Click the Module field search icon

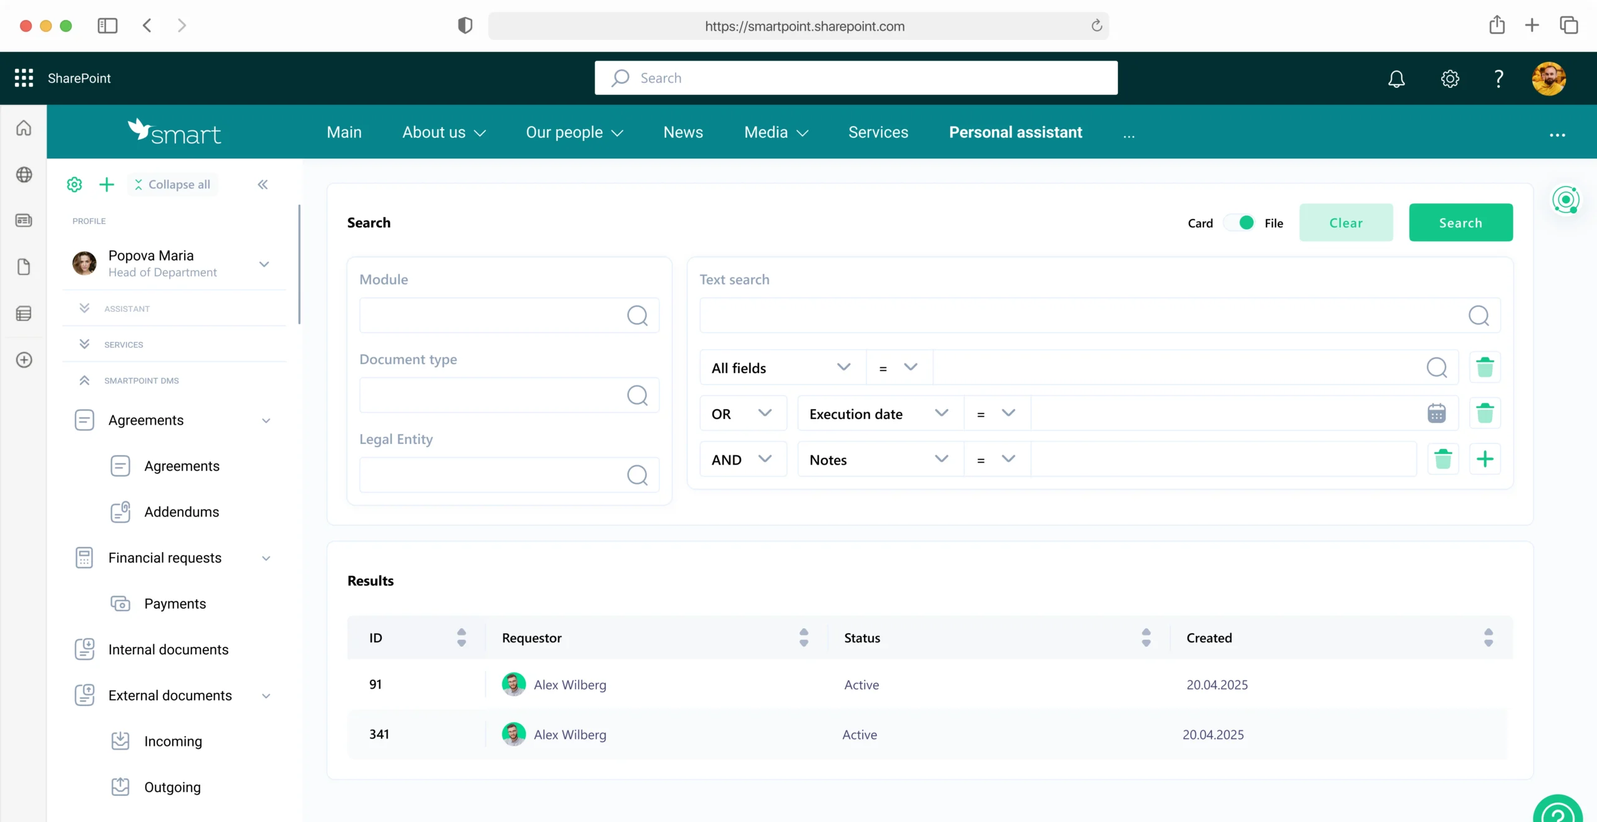tap(637, 316)
